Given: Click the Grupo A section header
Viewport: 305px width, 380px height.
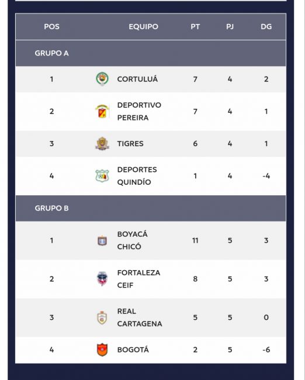Looking at the screenshot, I should [151, 53].
